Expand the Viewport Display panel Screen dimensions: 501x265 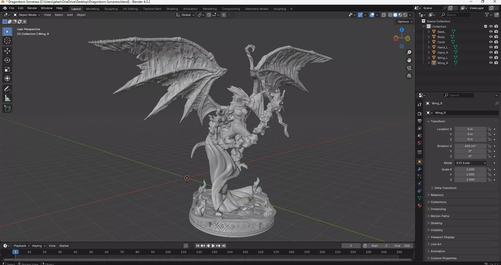[x=442, y=237]
